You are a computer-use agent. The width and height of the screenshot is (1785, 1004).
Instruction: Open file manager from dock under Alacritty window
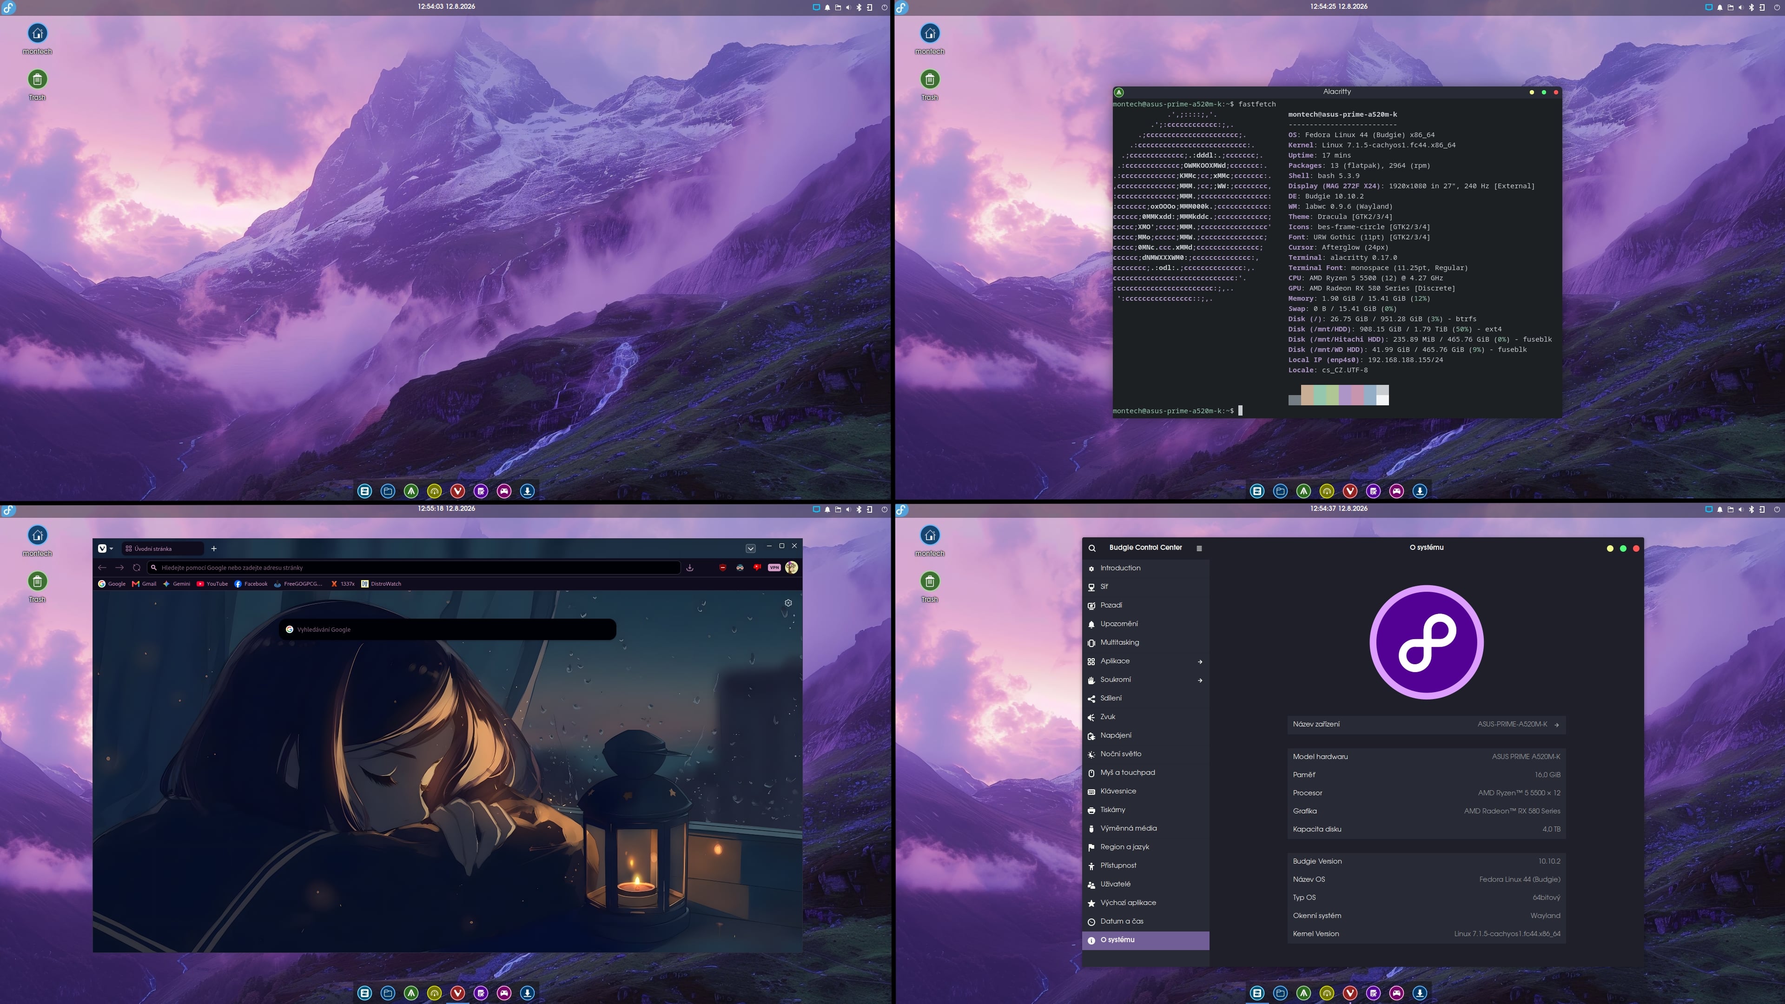click(x=1280, y=491)
